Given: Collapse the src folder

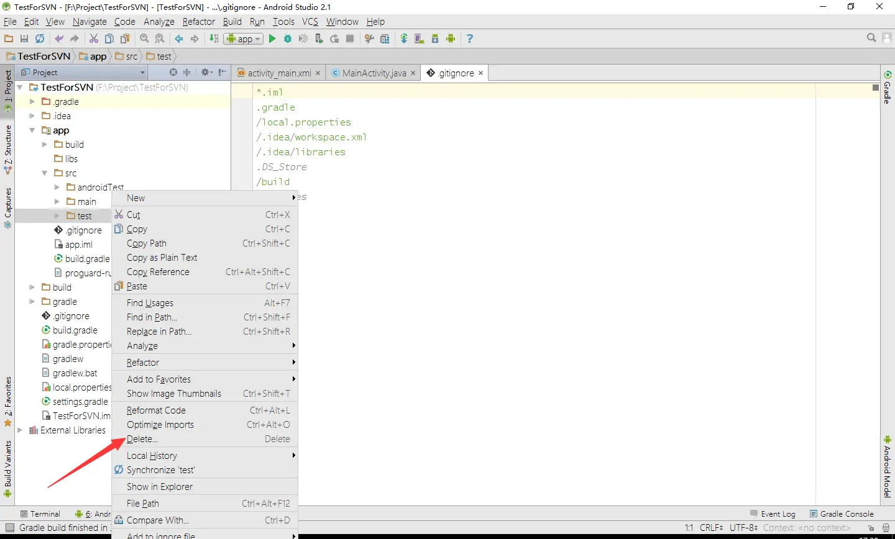Looking at the screenshot, I should (x=44, y=173).
